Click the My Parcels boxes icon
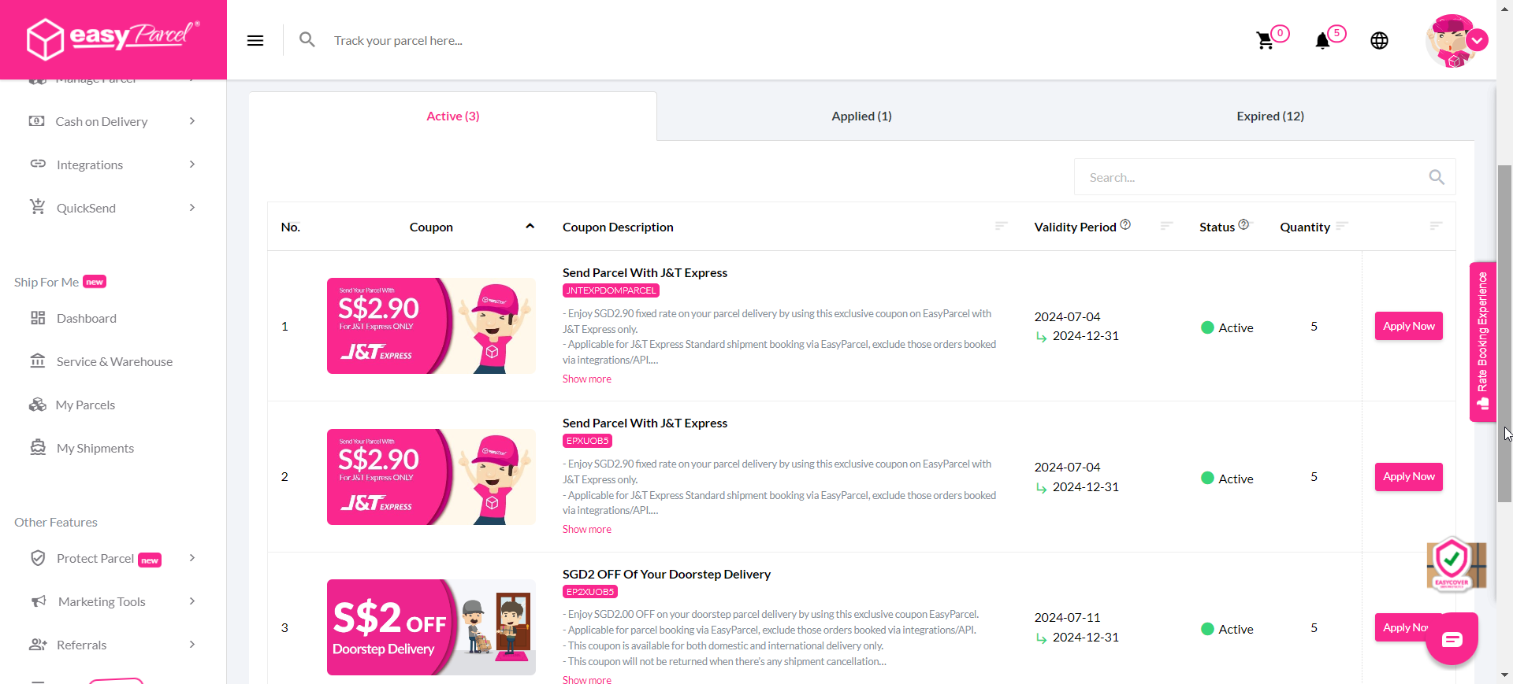1513x684 pixels. click(38, 405)
